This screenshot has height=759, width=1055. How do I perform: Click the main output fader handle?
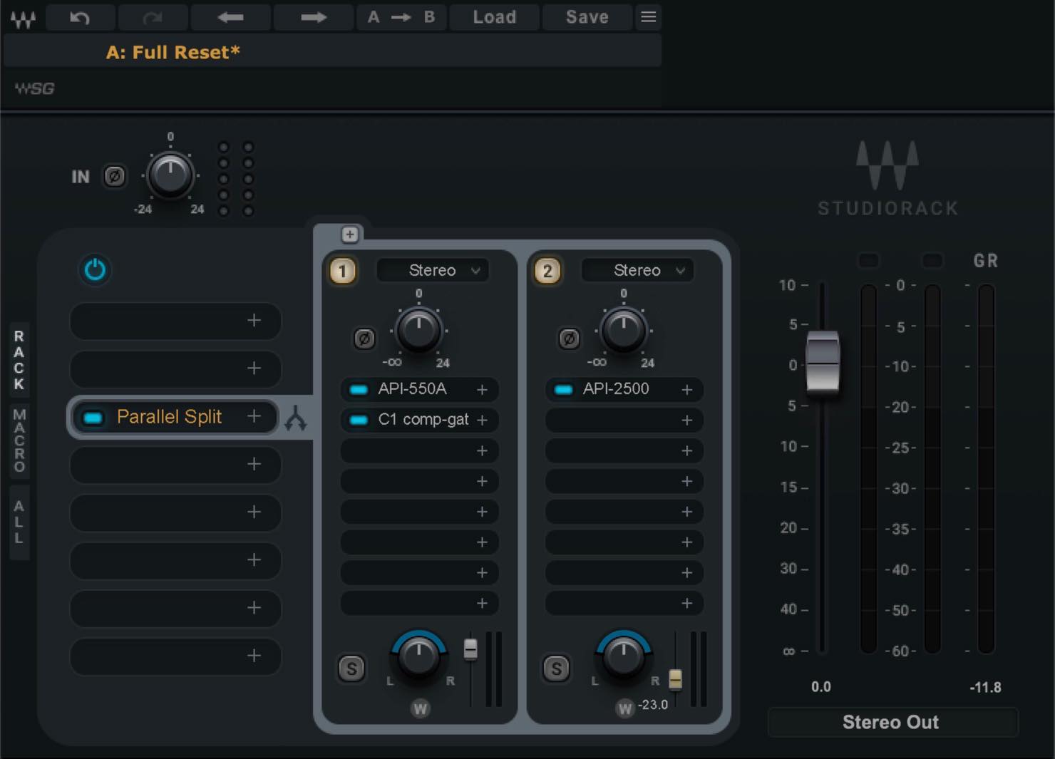click(823, 362)
